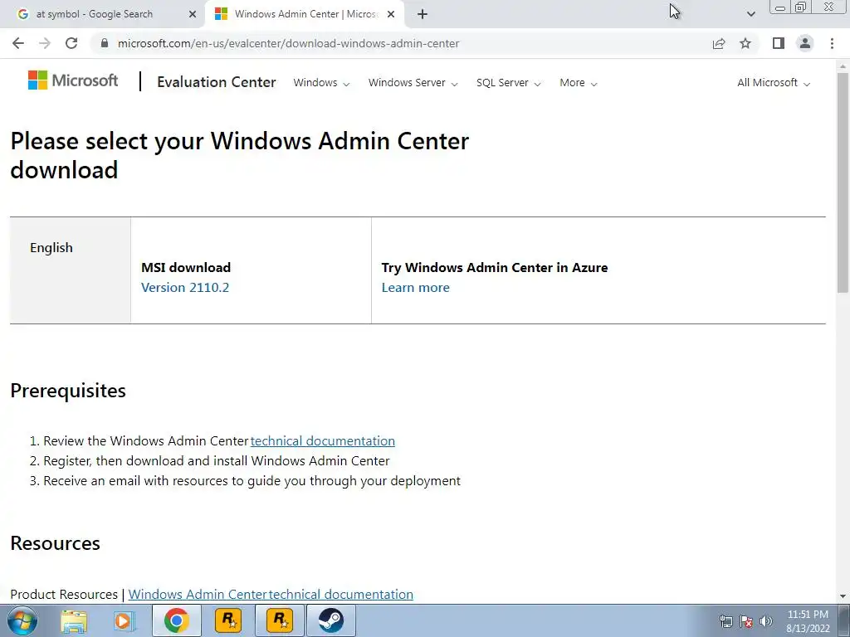Select Chrome in the taskbar

tap(176, 620)
